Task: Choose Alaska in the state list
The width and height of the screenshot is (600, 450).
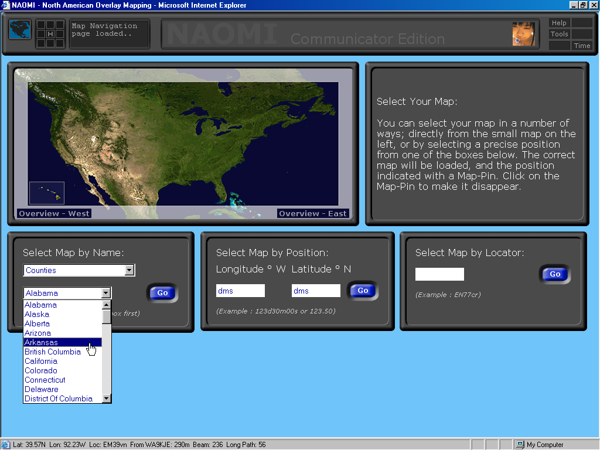Action: pyautogui.click(x=63, y=314)
